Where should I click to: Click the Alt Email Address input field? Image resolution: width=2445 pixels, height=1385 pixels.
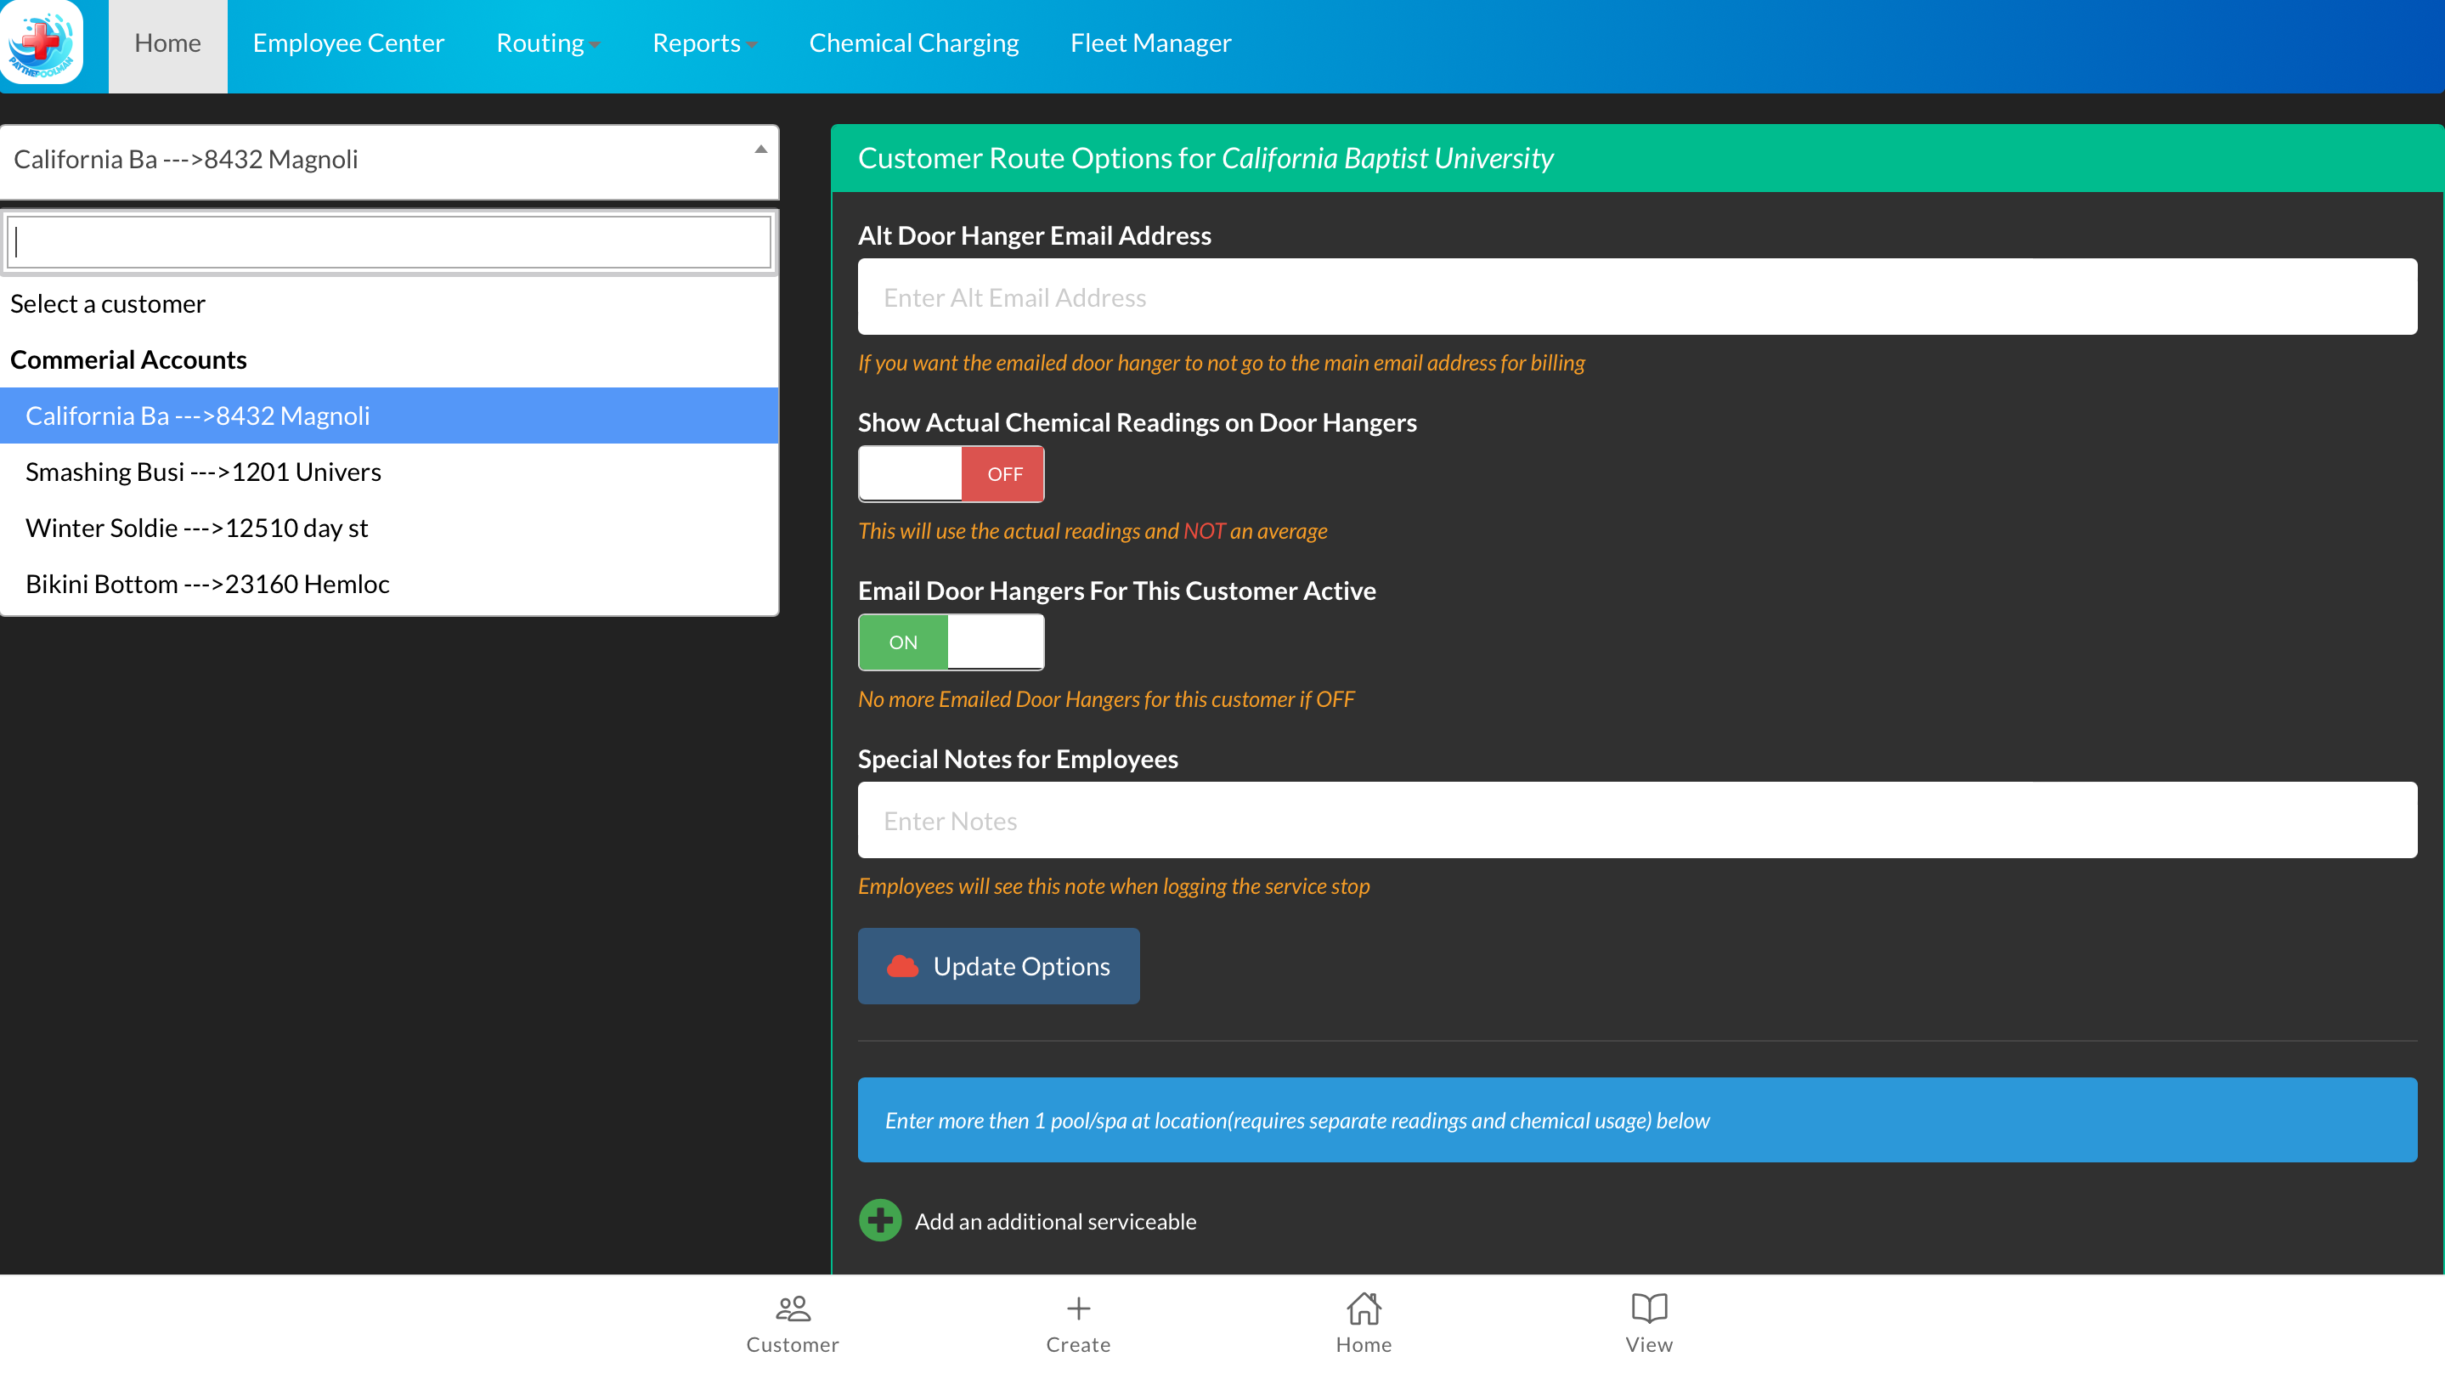(x=1637, y=297)
